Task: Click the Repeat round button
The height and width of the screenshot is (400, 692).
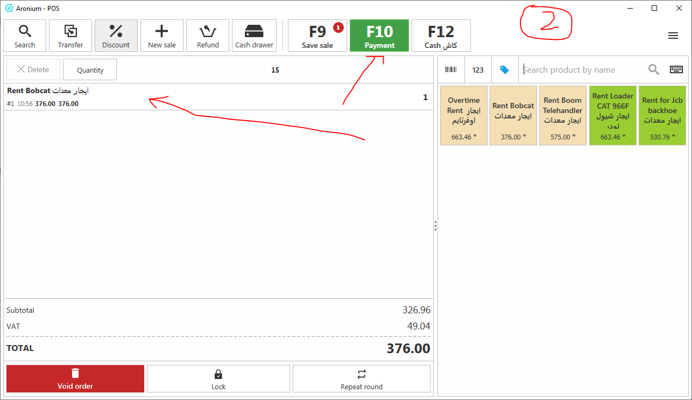Action: pyautogui.click(x=362, y=379)
